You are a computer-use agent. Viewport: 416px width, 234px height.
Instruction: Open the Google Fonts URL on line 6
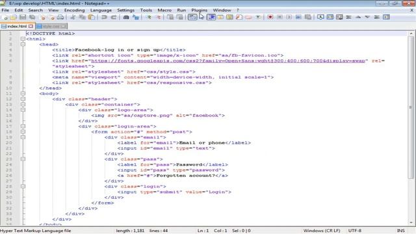pos(228,60)
